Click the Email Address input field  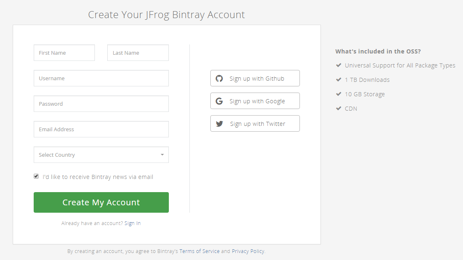coord(101,129)
